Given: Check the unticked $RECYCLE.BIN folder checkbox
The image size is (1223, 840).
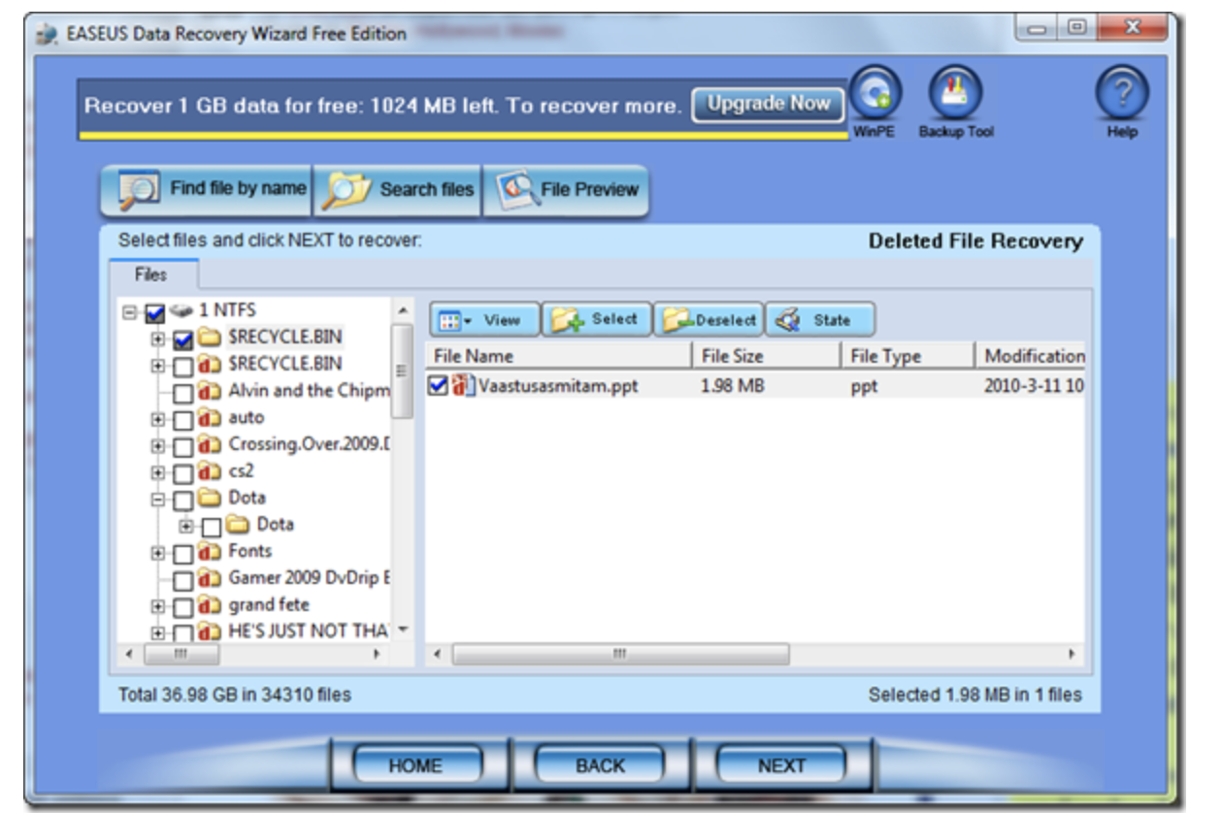Looking at the screenshot, I should (x=182, y=368).
